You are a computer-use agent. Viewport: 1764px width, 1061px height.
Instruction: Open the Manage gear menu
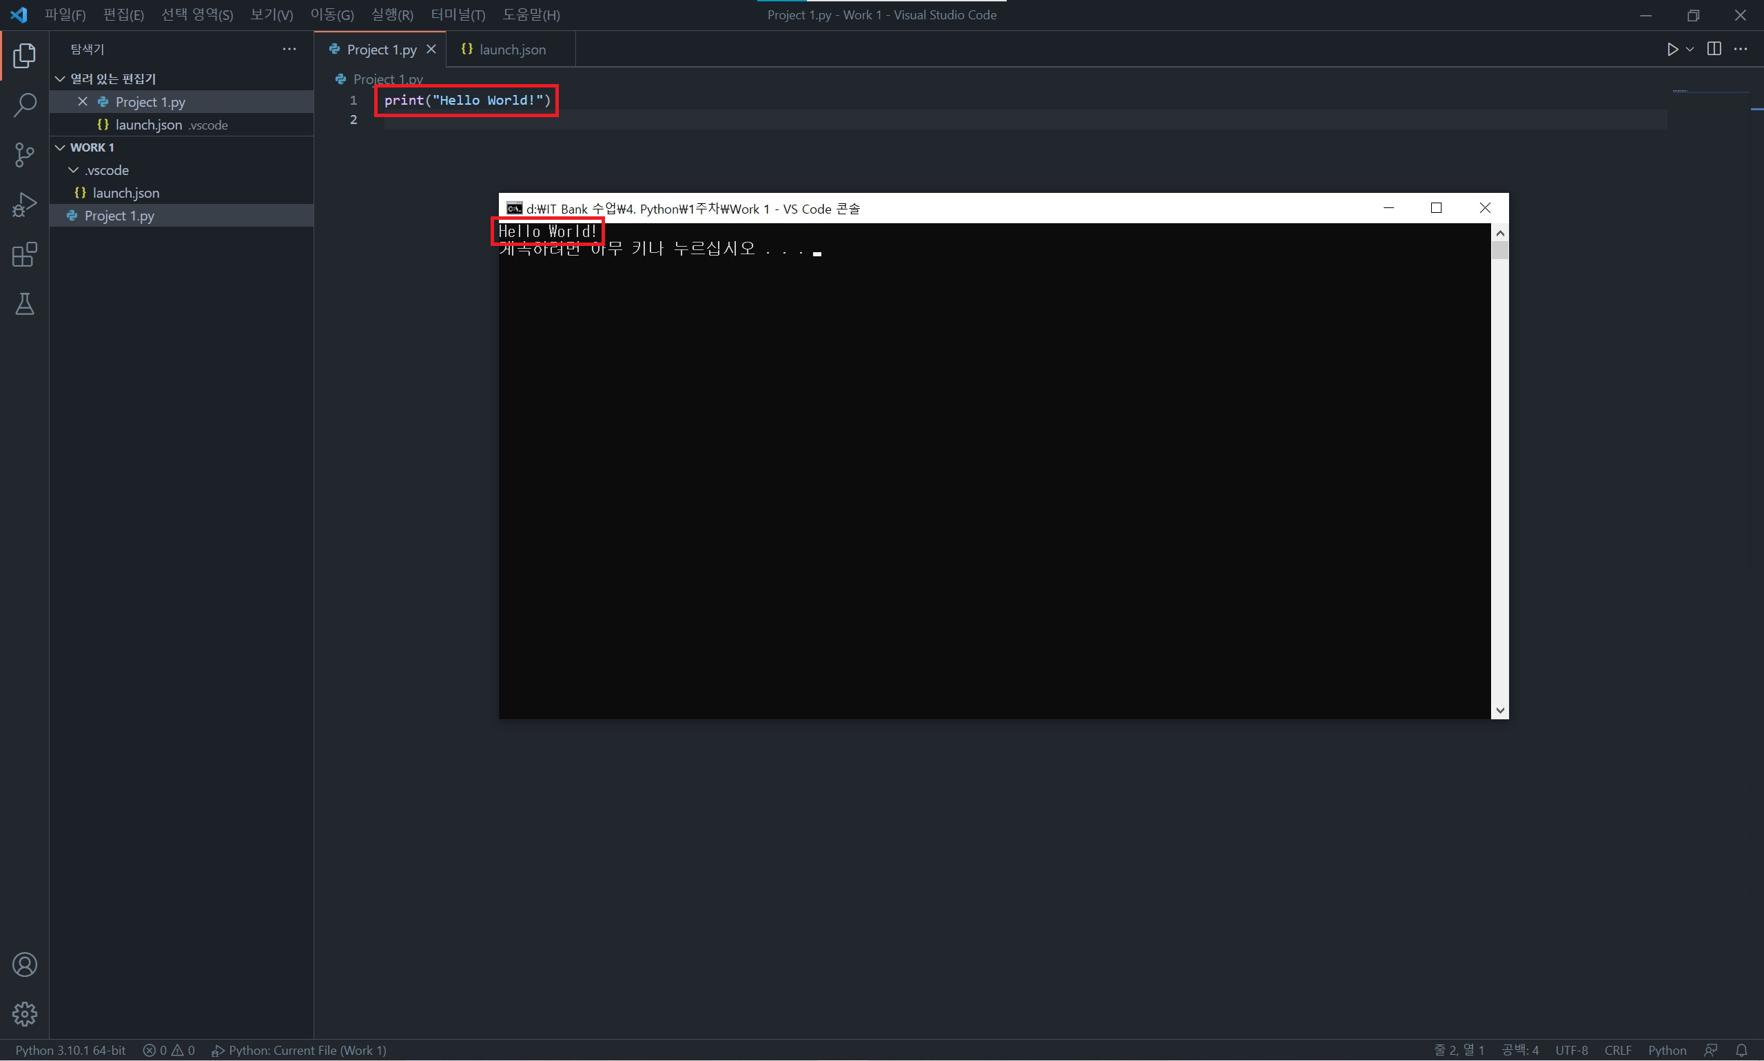click(x=24, y=1014)
